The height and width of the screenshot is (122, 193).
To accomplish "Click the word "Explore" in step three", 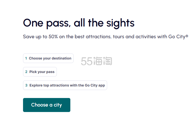I will [x=36, y=85].
